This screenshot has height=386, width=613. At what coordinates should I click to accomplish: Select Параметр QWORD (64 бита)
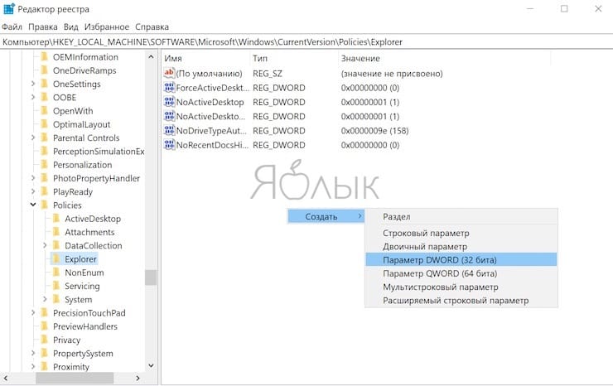coord(461,273)
